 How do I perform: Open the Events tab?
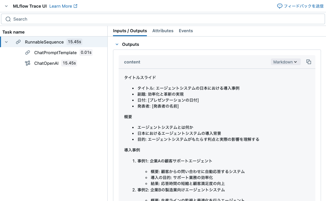pos(186,31)
